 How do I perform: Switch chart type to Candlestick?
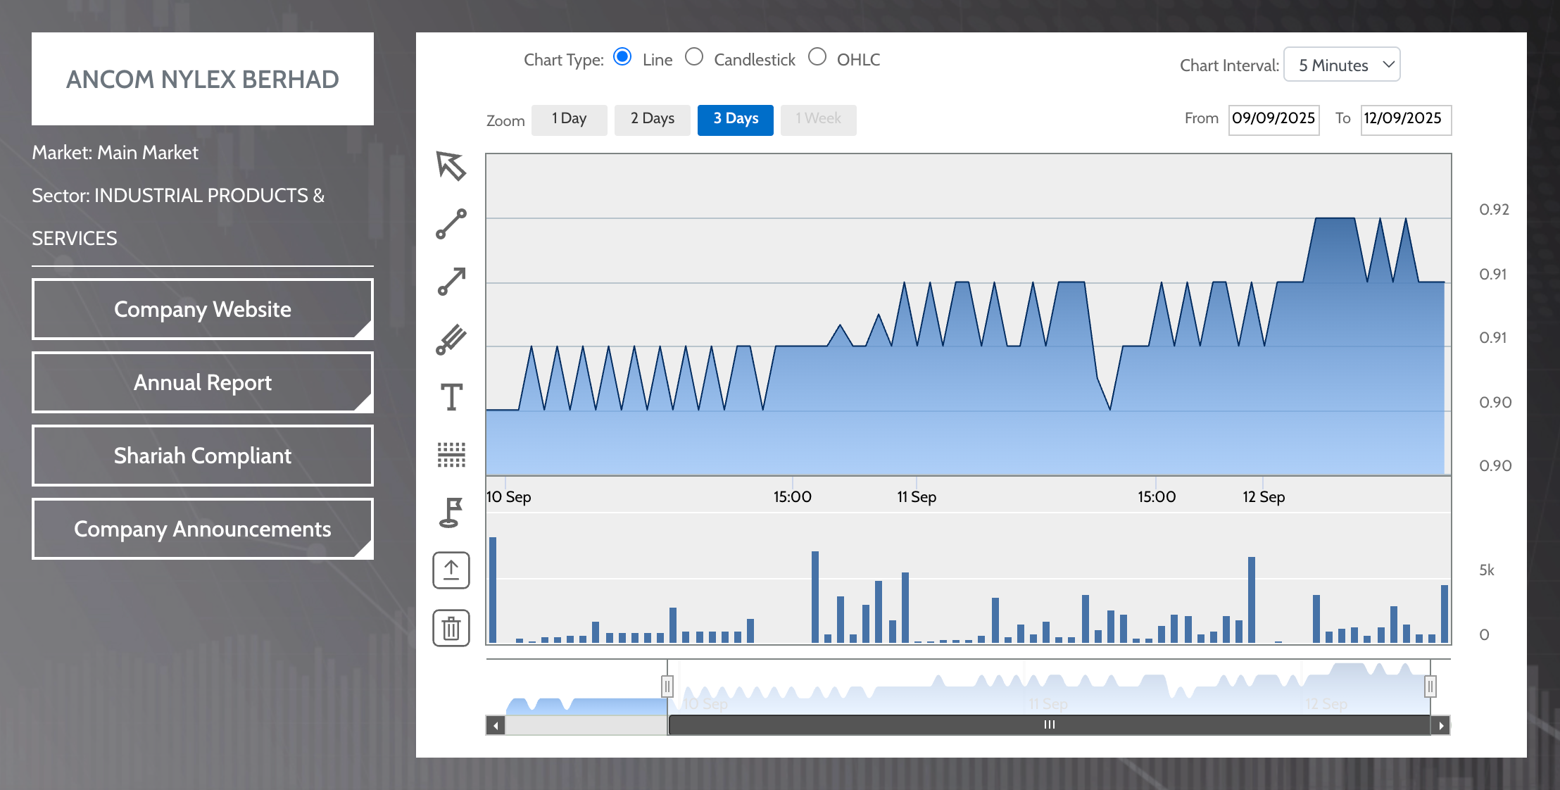tap(694, 57)
